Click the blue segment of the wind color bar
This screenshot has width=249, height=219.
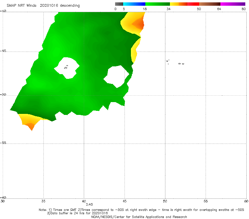tap(134, 4)
